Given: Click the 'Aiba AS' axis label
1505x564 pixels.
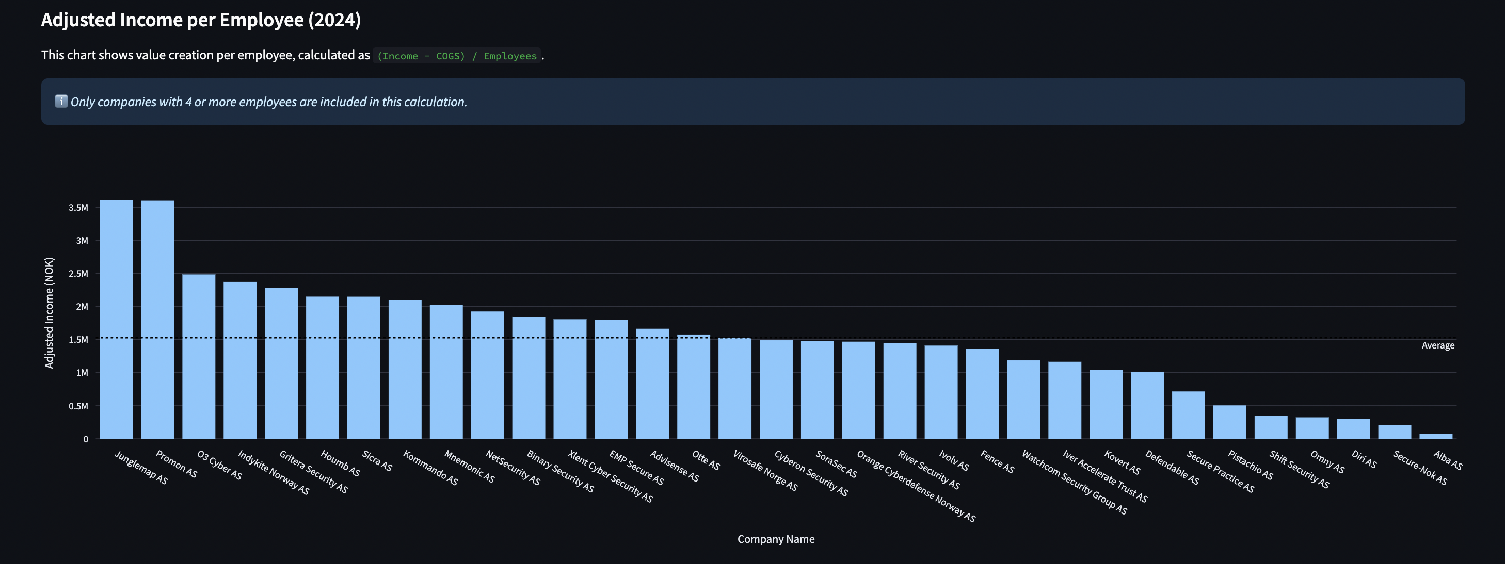Looking at the screenshot, I should [x=1448, y=460].
